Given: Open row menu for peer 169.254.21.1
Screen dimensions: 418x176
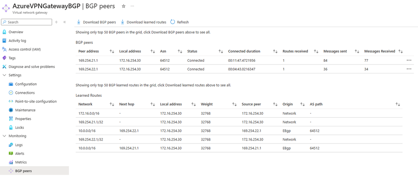Looking at the screenshot, I should [x=409, y=60].
